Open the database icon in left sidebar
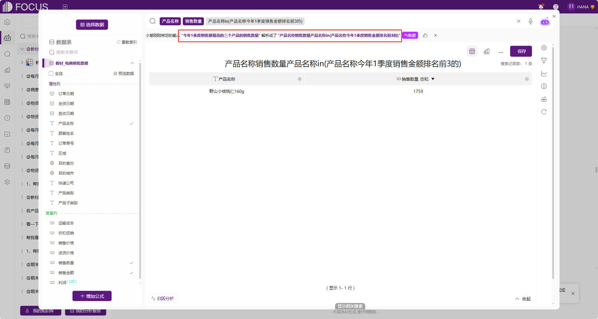The image size is (598, 319). [7, 166]
